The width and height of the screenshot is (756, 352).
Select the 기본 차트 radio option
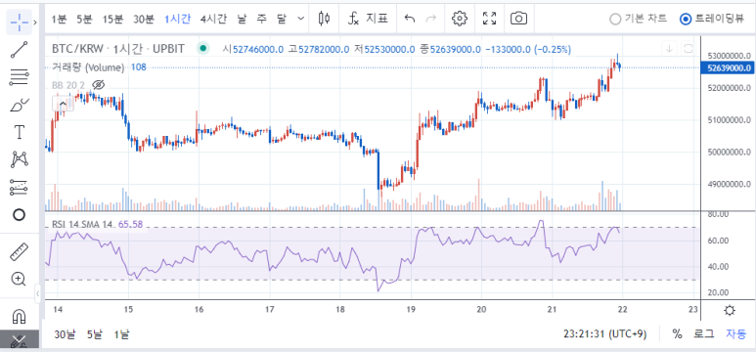pos(639,19)
